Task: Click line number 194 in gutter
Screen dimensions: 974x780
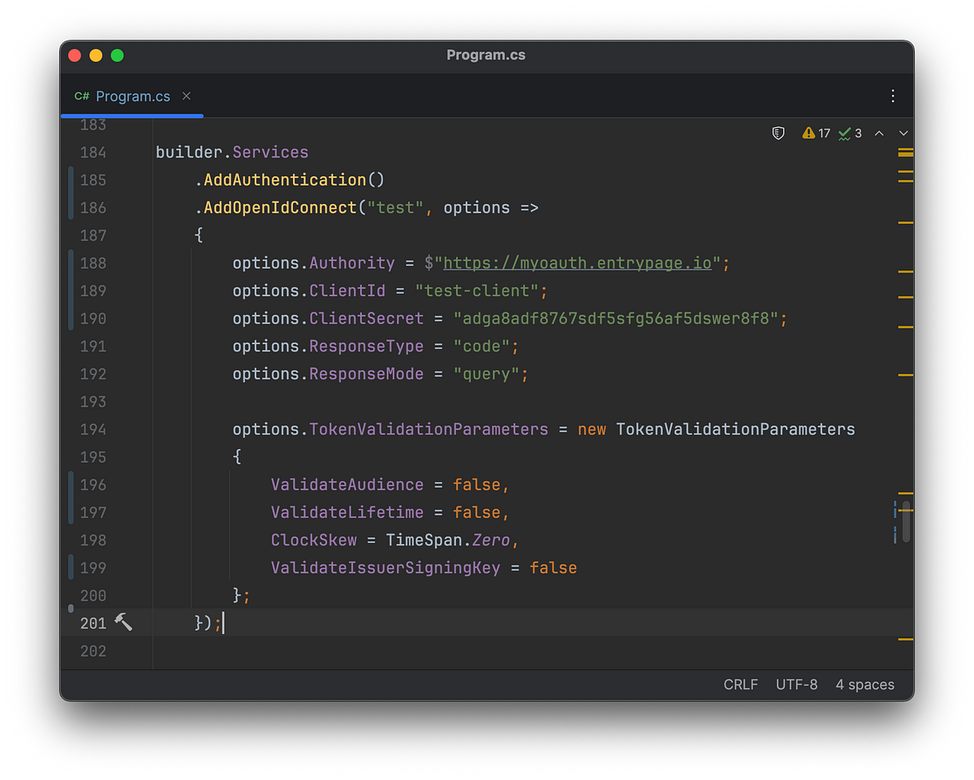Action: [93, 429]
